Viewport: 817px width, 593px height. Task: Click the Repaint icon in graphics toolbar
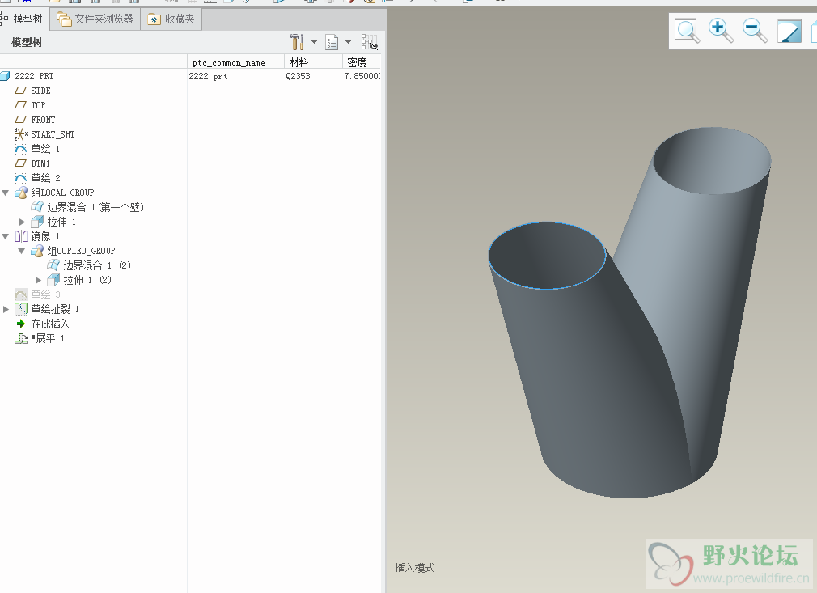click(789, 32)
